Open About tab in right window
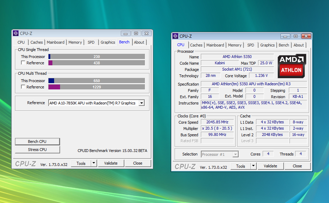This screenshot has height=203, width=329. click(x=299, y=45)
